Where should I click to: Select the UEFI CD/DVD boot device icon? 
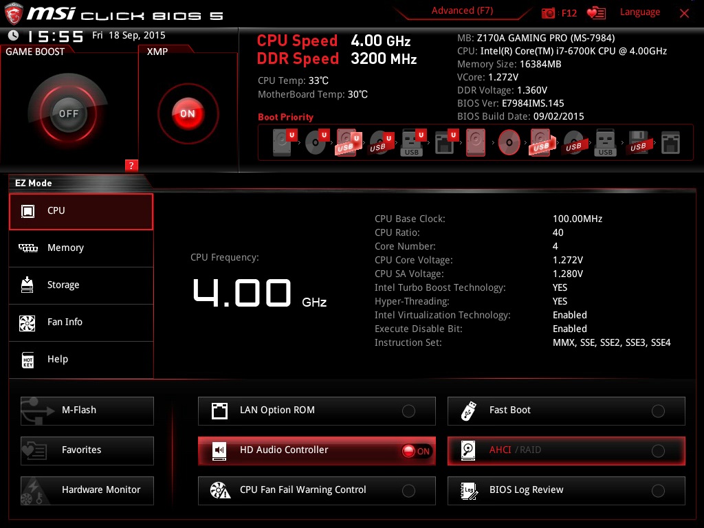(x=317, y=142)
